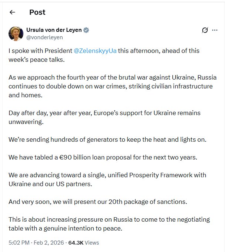Click the 20th package of sanctions sentence

click(97, 202)
